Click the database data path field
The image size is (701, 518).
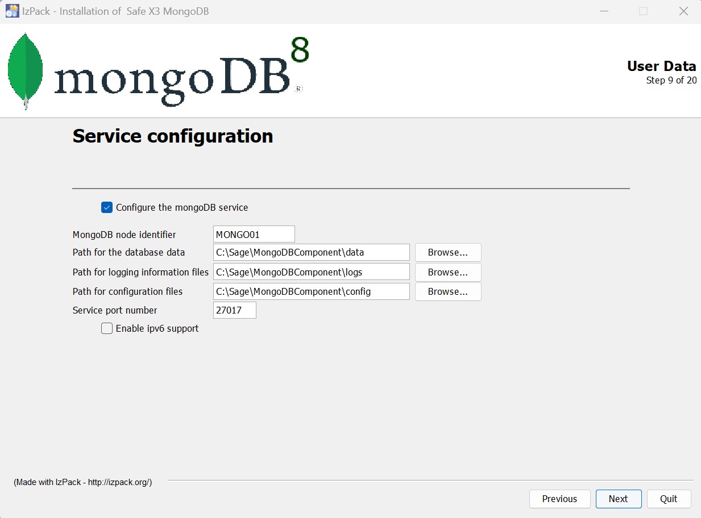click(311, 252)
